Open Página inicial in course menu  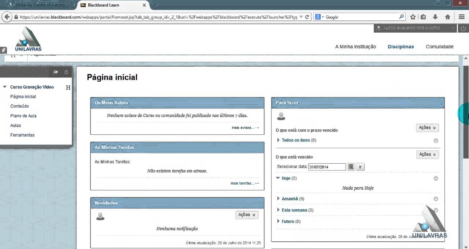point(23,97)
